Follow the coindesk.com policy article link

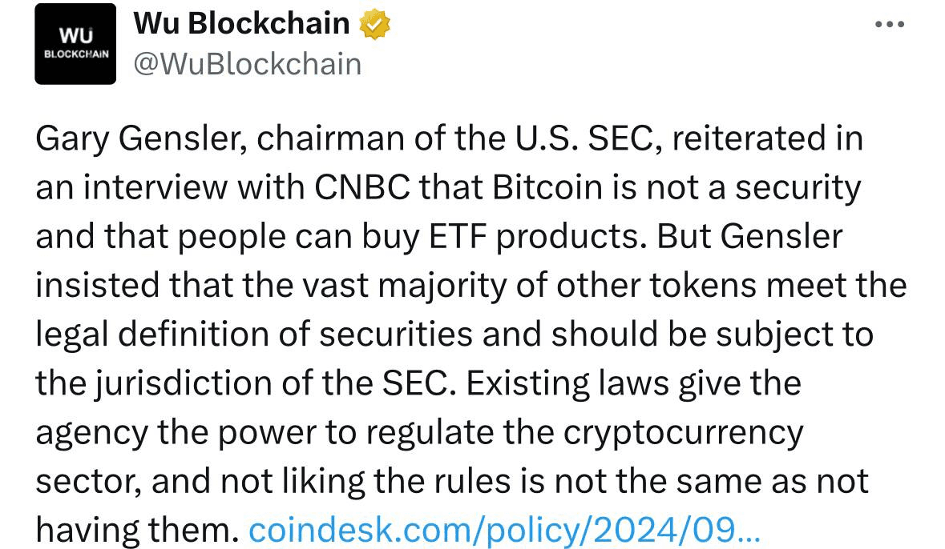click(x=502, y=529)
